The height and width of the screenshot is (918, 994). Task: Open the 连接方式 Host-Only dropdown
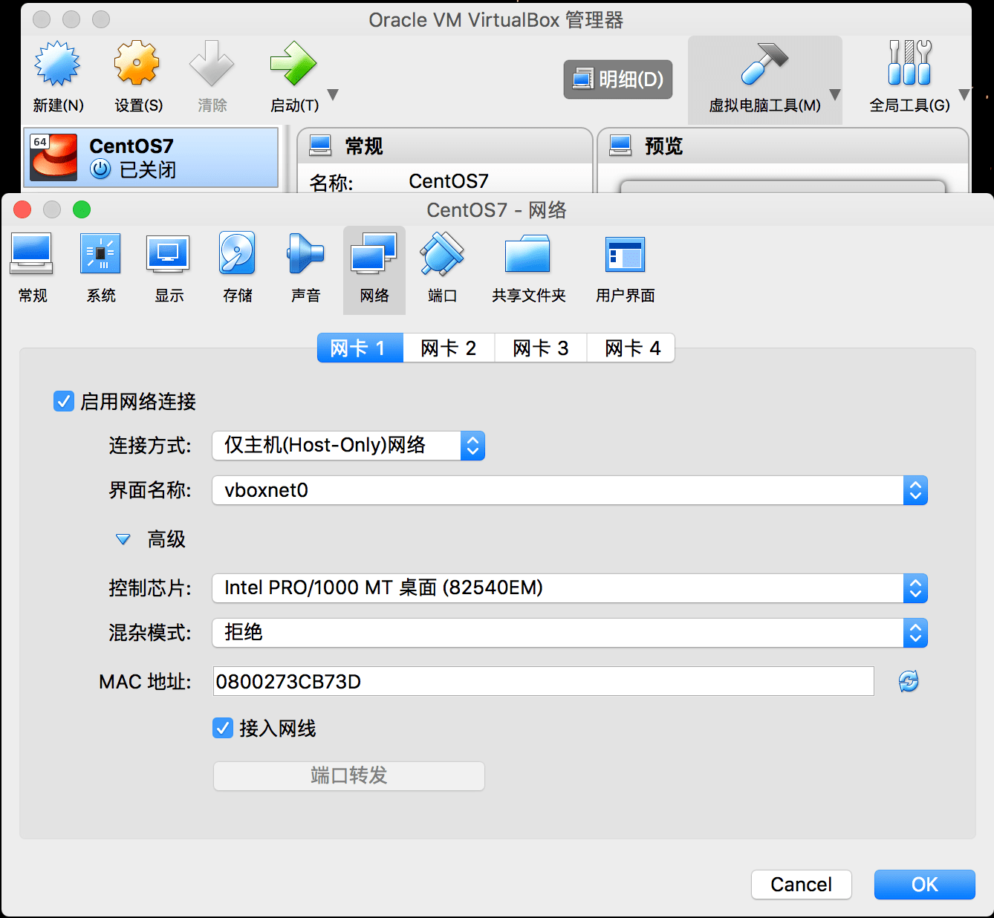point(348,446)
